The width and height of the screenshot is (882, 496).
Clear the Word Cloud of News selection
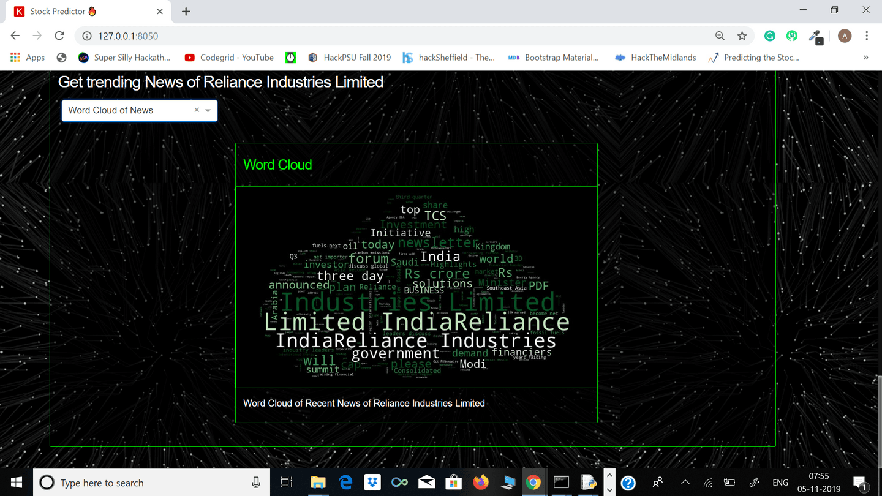(197, 110)
